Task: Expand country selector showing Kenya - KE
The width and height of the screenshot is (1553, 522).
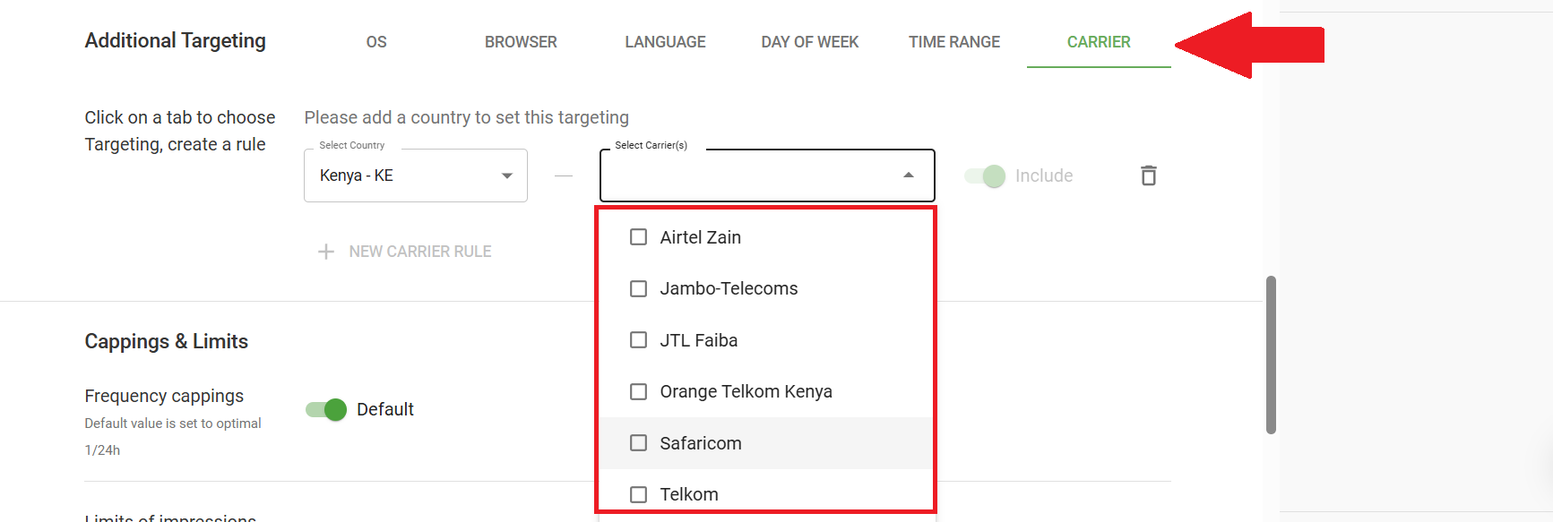Action: coord(506,175)
